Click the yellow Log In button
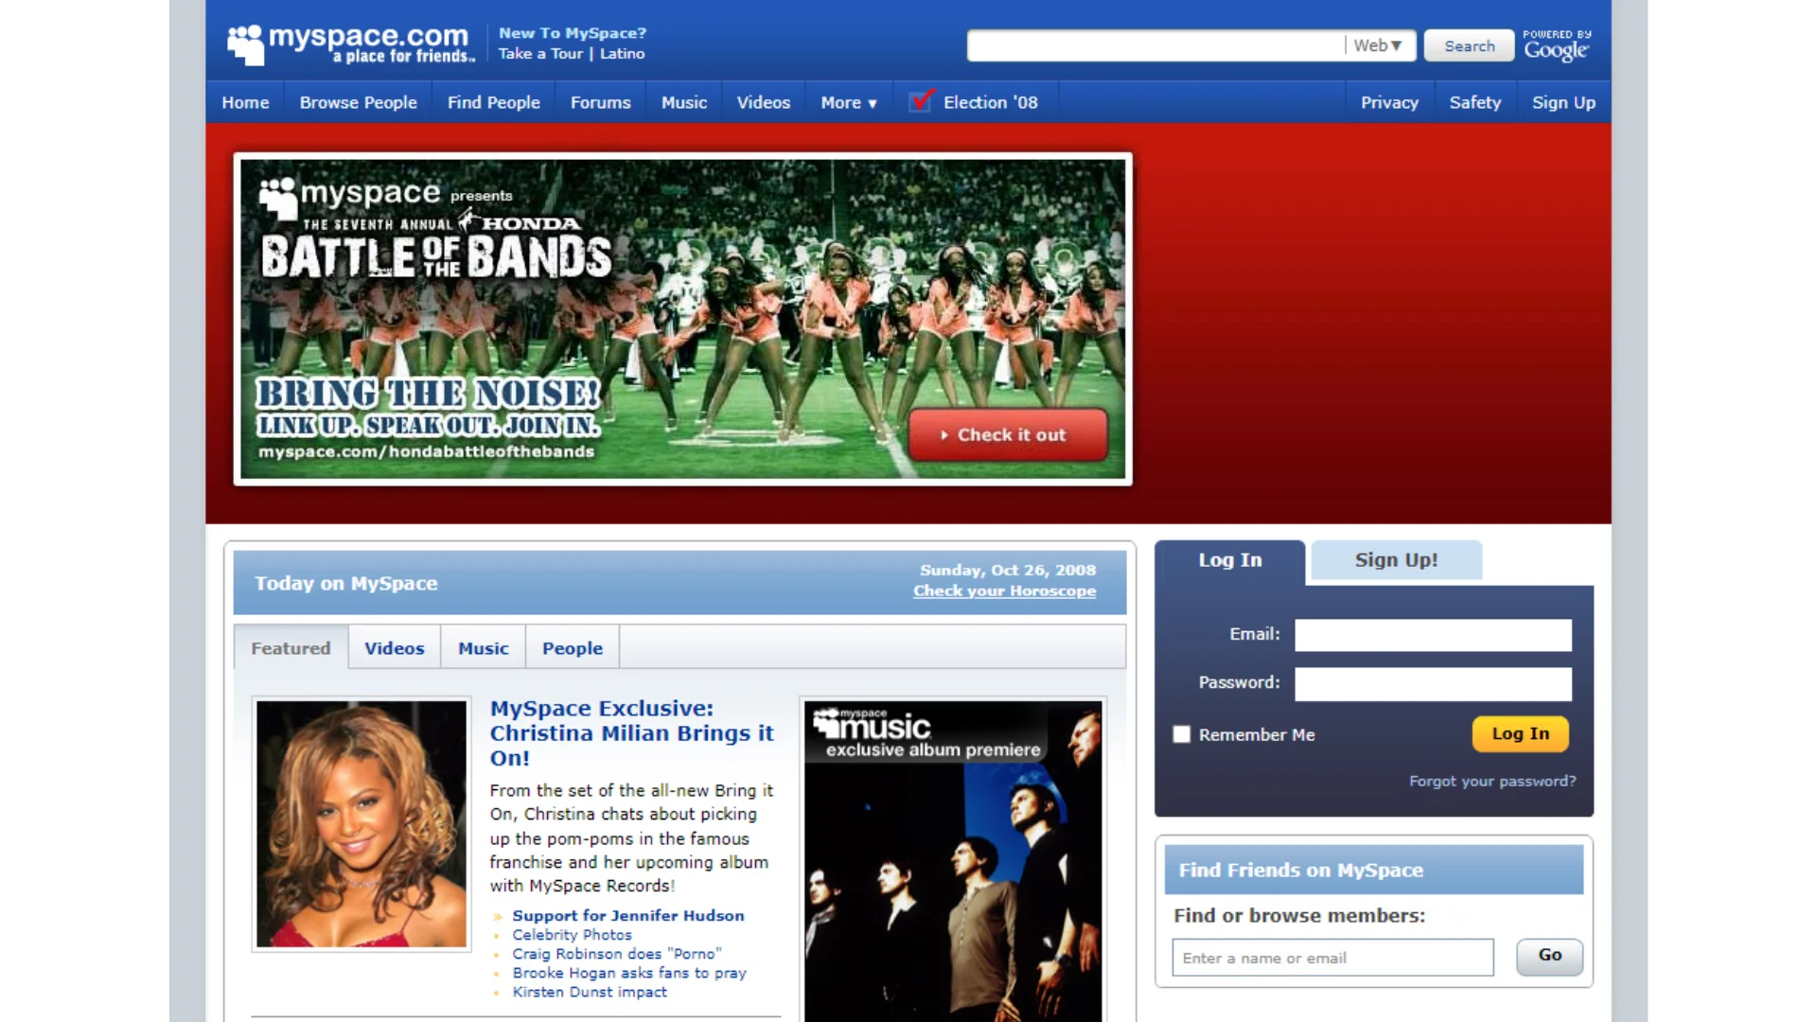 [1520, 734]
